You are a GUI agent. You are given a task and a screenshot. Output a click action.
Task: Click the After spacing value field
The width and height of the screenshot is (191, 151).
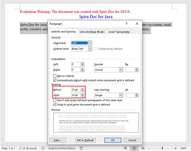coord(76,95)
